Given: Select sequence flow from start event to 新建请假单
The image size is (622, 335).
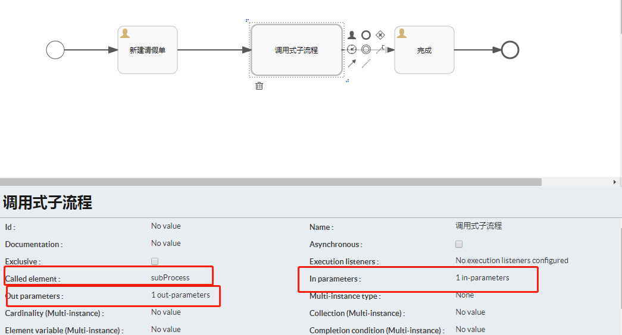Looking at the screenshot, I should (x=91, y=50).
